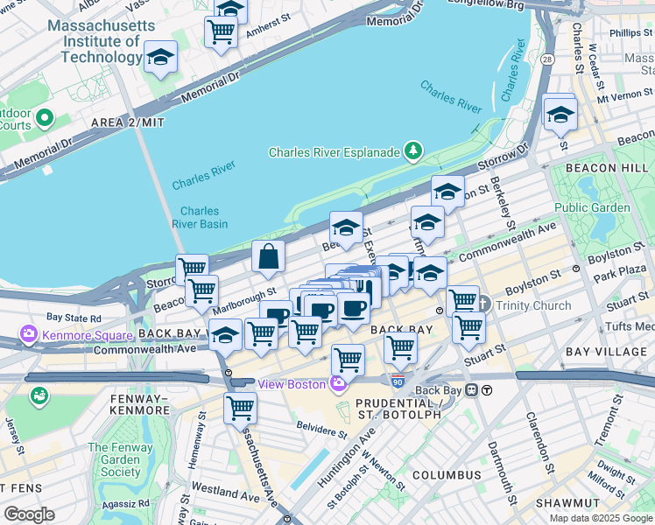The image size is (655, 525).
Task: Click the green Outdoor Courts location pin
Action: [x=45, y=118]
